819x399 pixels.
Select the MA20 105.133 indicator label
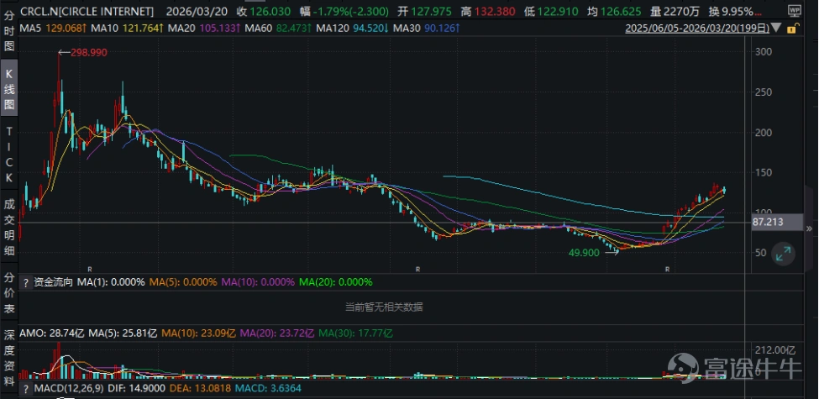click(x=203, y=29)
